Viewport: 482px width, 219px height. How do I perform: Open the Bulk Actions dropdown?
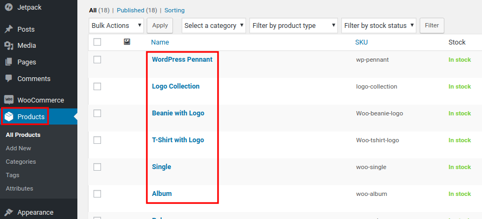click(x=117, y=25)
